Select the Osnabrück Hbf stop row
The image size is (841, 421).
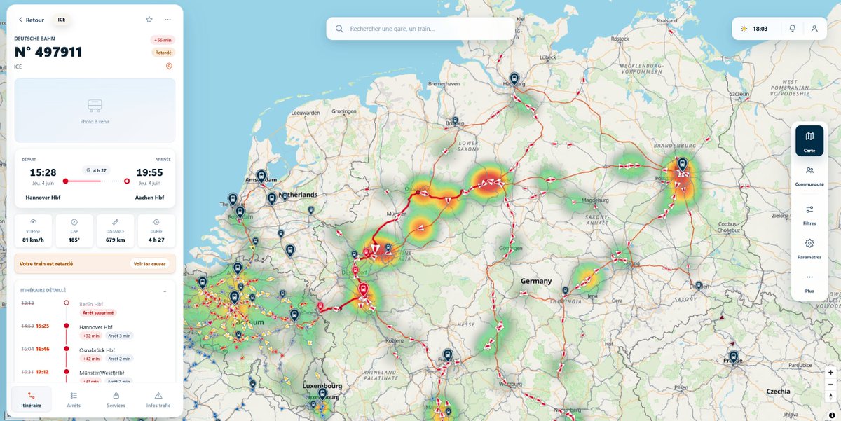tap(95, 354)
